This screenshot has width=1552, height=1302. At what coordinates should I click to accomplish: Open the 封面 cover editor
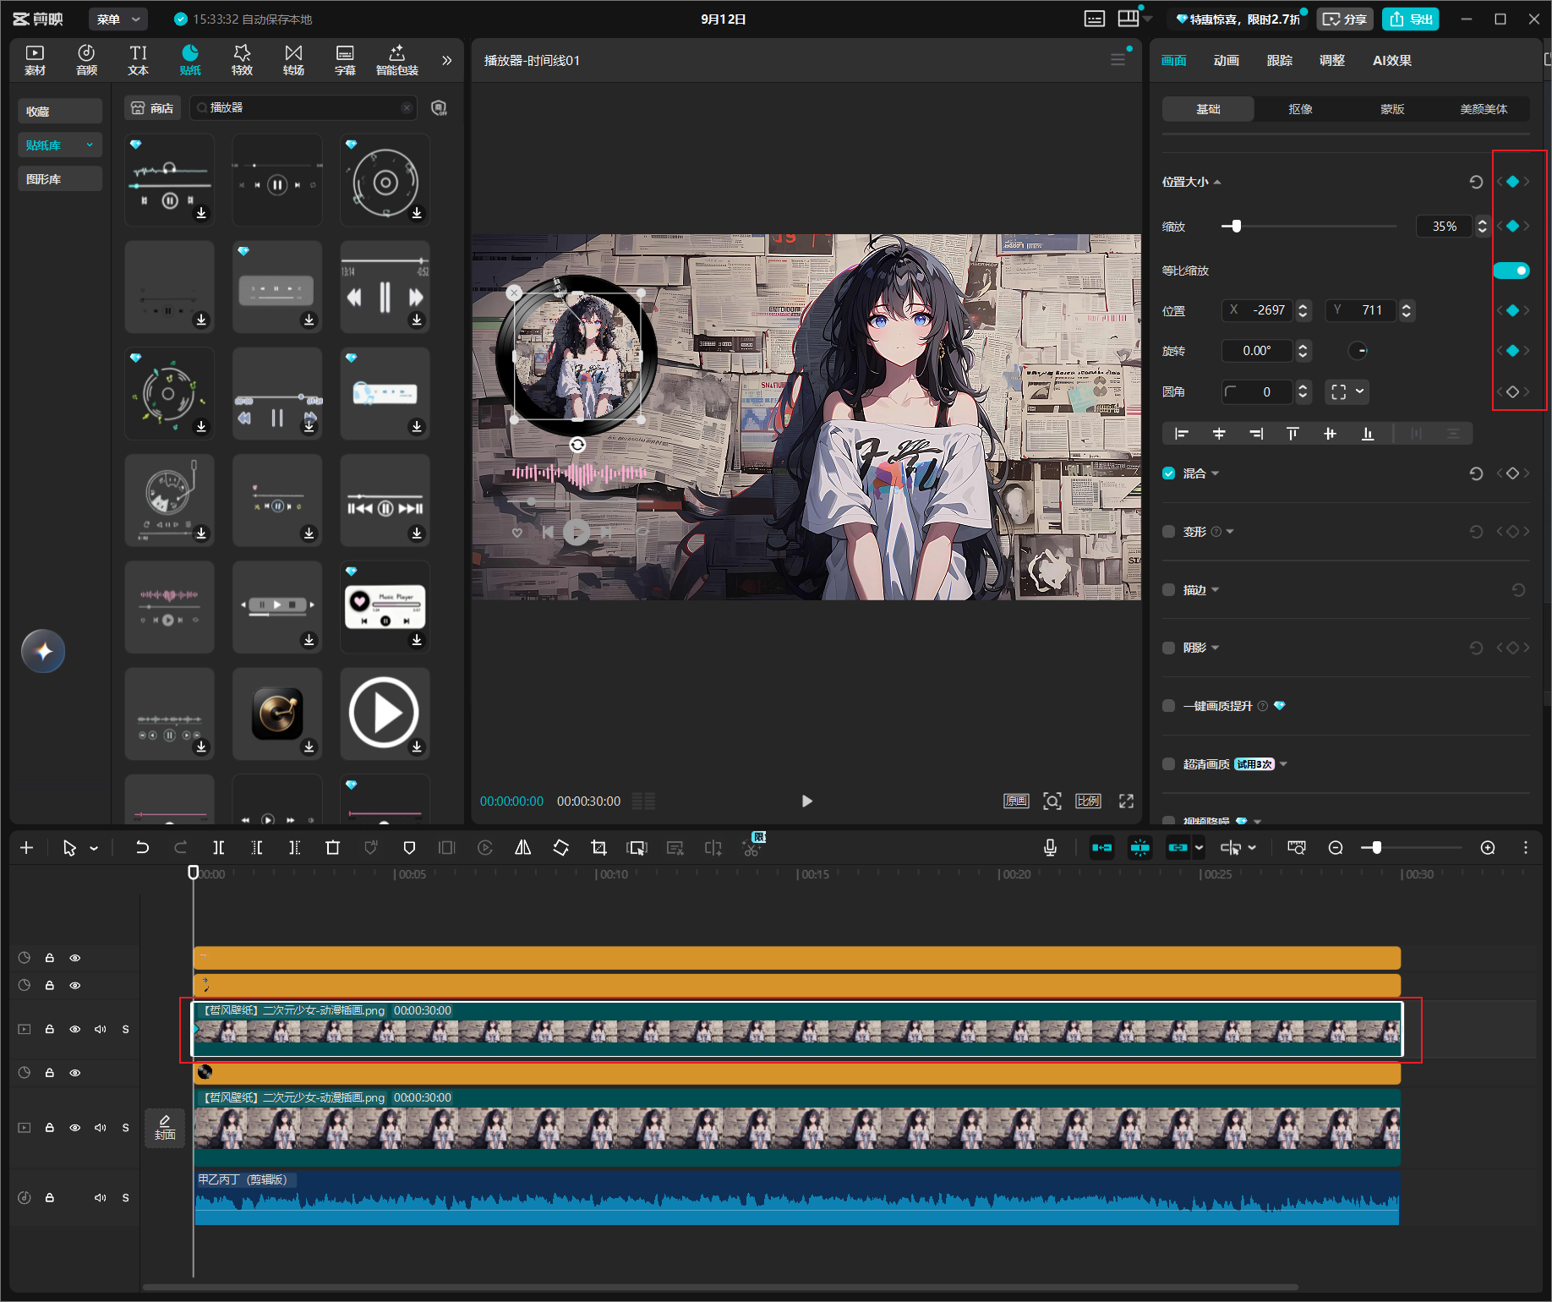(x=165, y=1127)
